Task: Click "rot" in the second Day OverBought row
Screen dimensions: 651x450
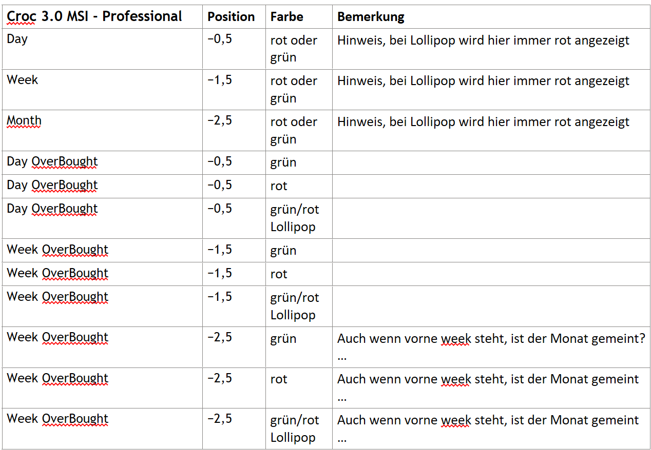Action: (x=279, y=186)
